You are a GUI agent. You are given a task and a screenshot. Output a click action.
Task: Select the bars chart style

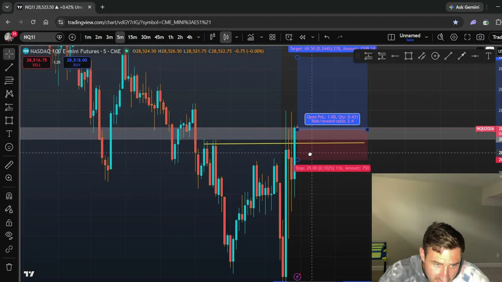tap(213, 37)
